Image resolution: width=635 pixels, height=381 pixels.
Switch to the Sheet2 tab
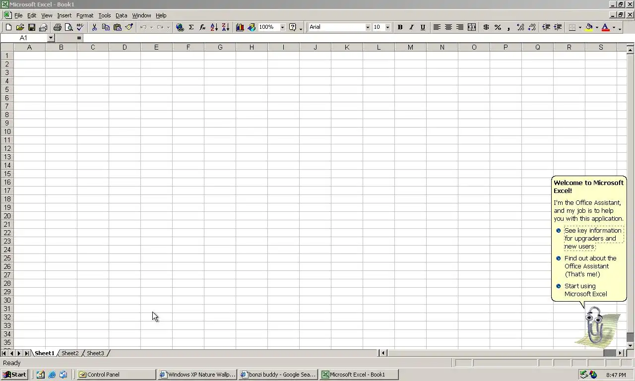[70, 353]
